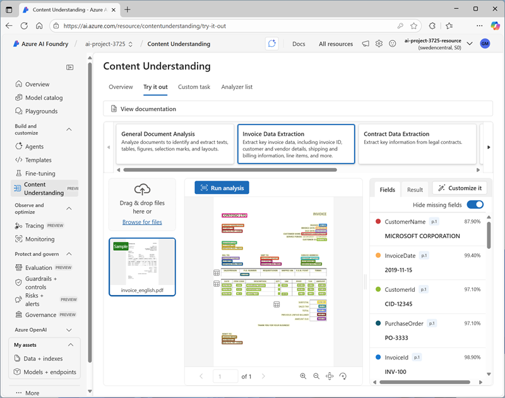The height and width of the screenshot is (398, 505).
Task: Expand the resource selector dropdown
Action: [x=469, y=44]
